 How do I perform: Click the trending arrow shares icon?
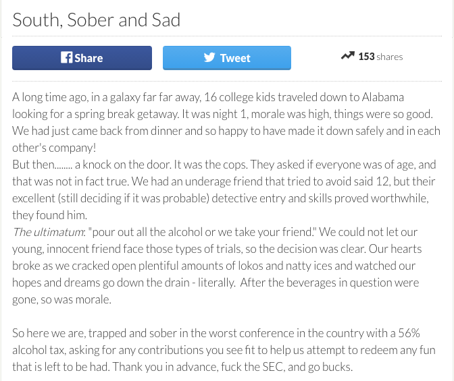point(348,55)
